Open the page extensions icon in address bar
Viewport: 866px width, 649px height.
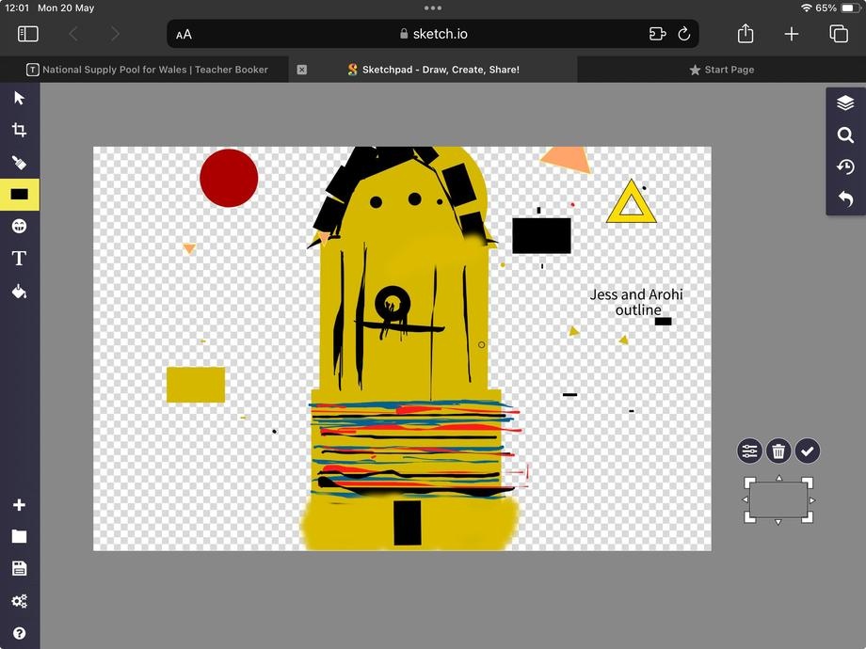657,34
